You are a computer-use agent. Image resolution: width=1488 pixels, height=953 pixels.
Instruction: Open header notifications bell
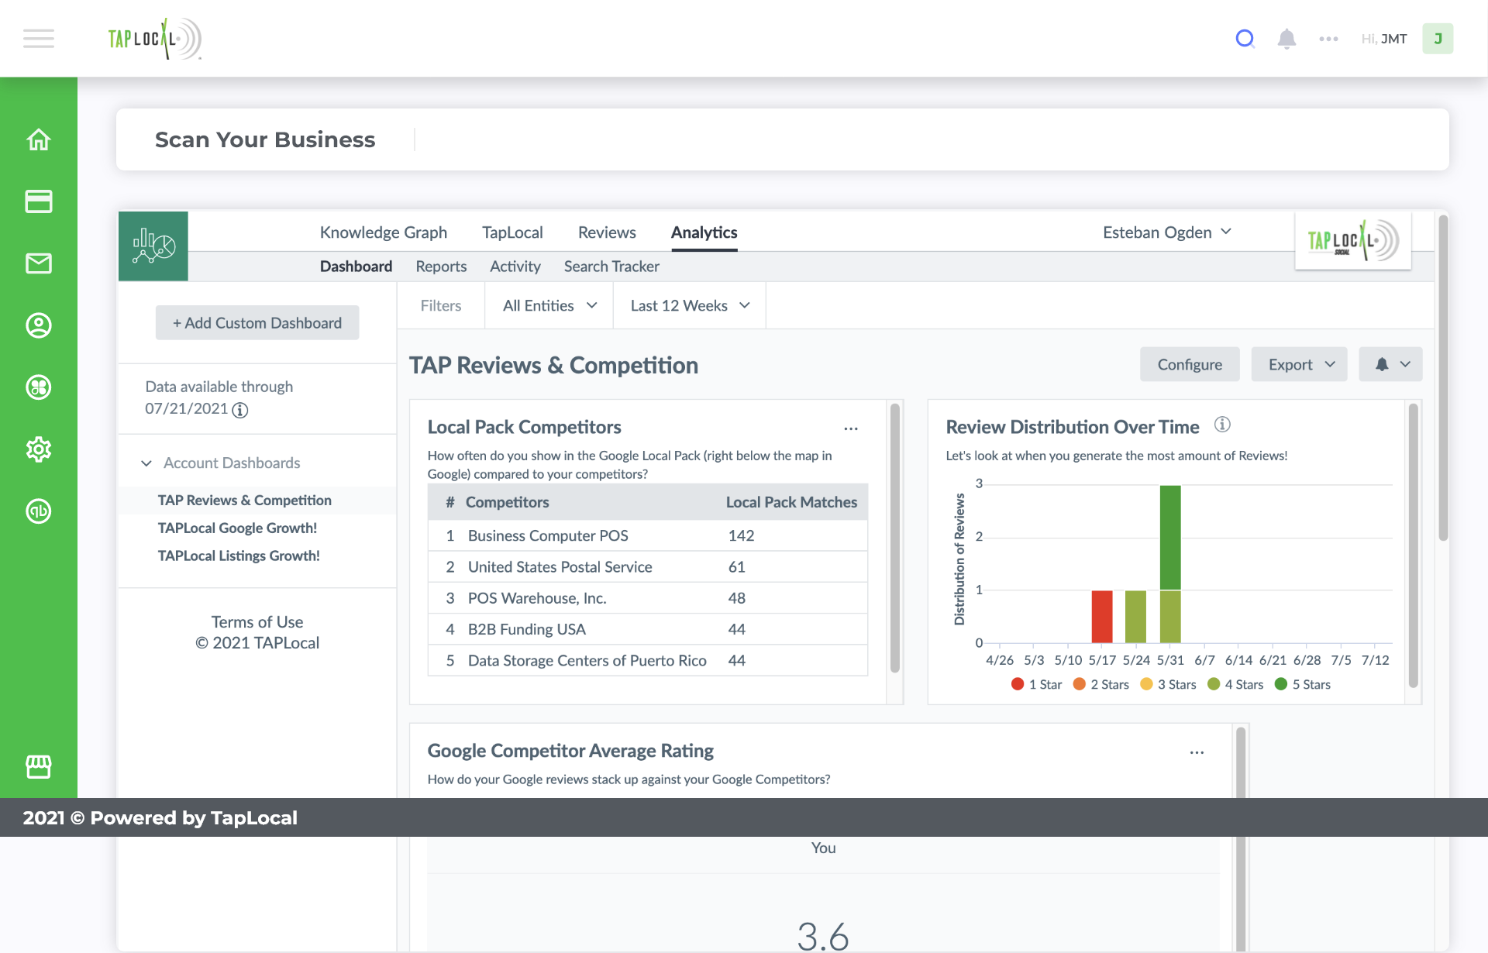1286,39
